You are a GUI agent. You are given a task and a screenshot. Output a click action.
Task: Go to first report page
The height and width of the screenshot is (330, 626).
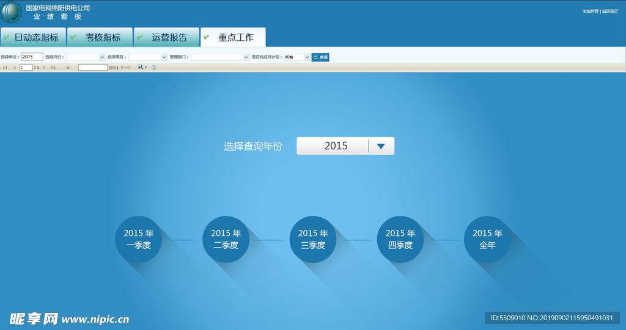tap(5, 68)
